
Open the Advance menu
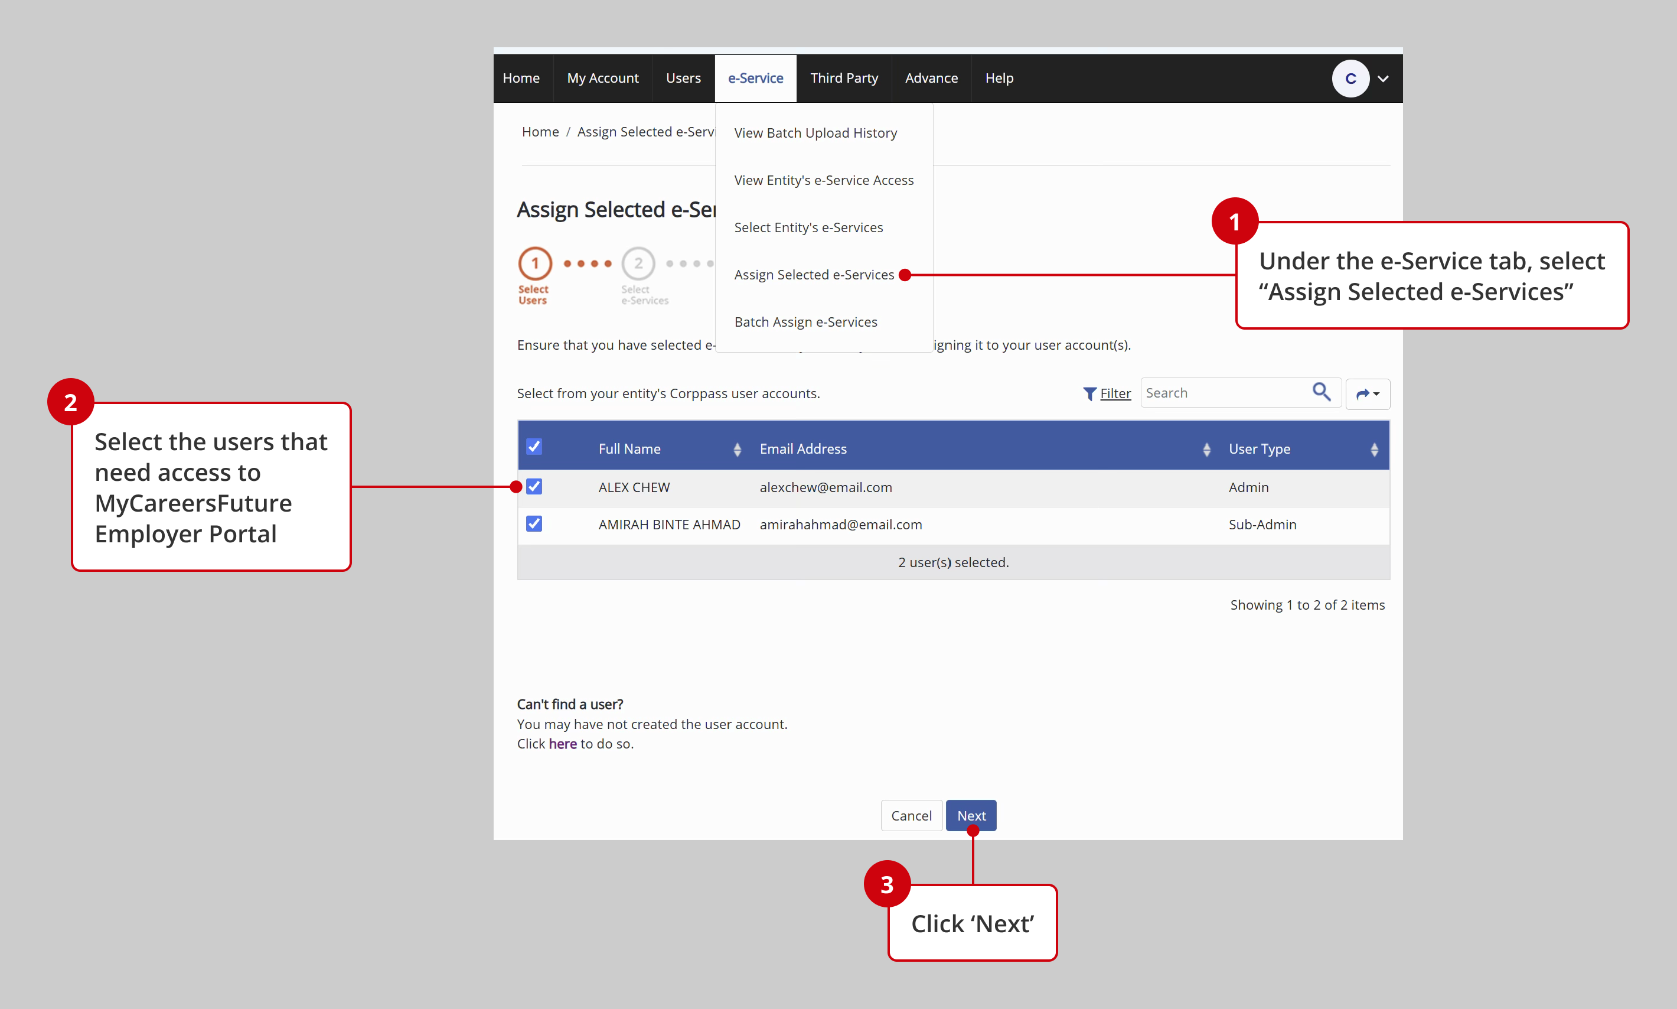931,78
